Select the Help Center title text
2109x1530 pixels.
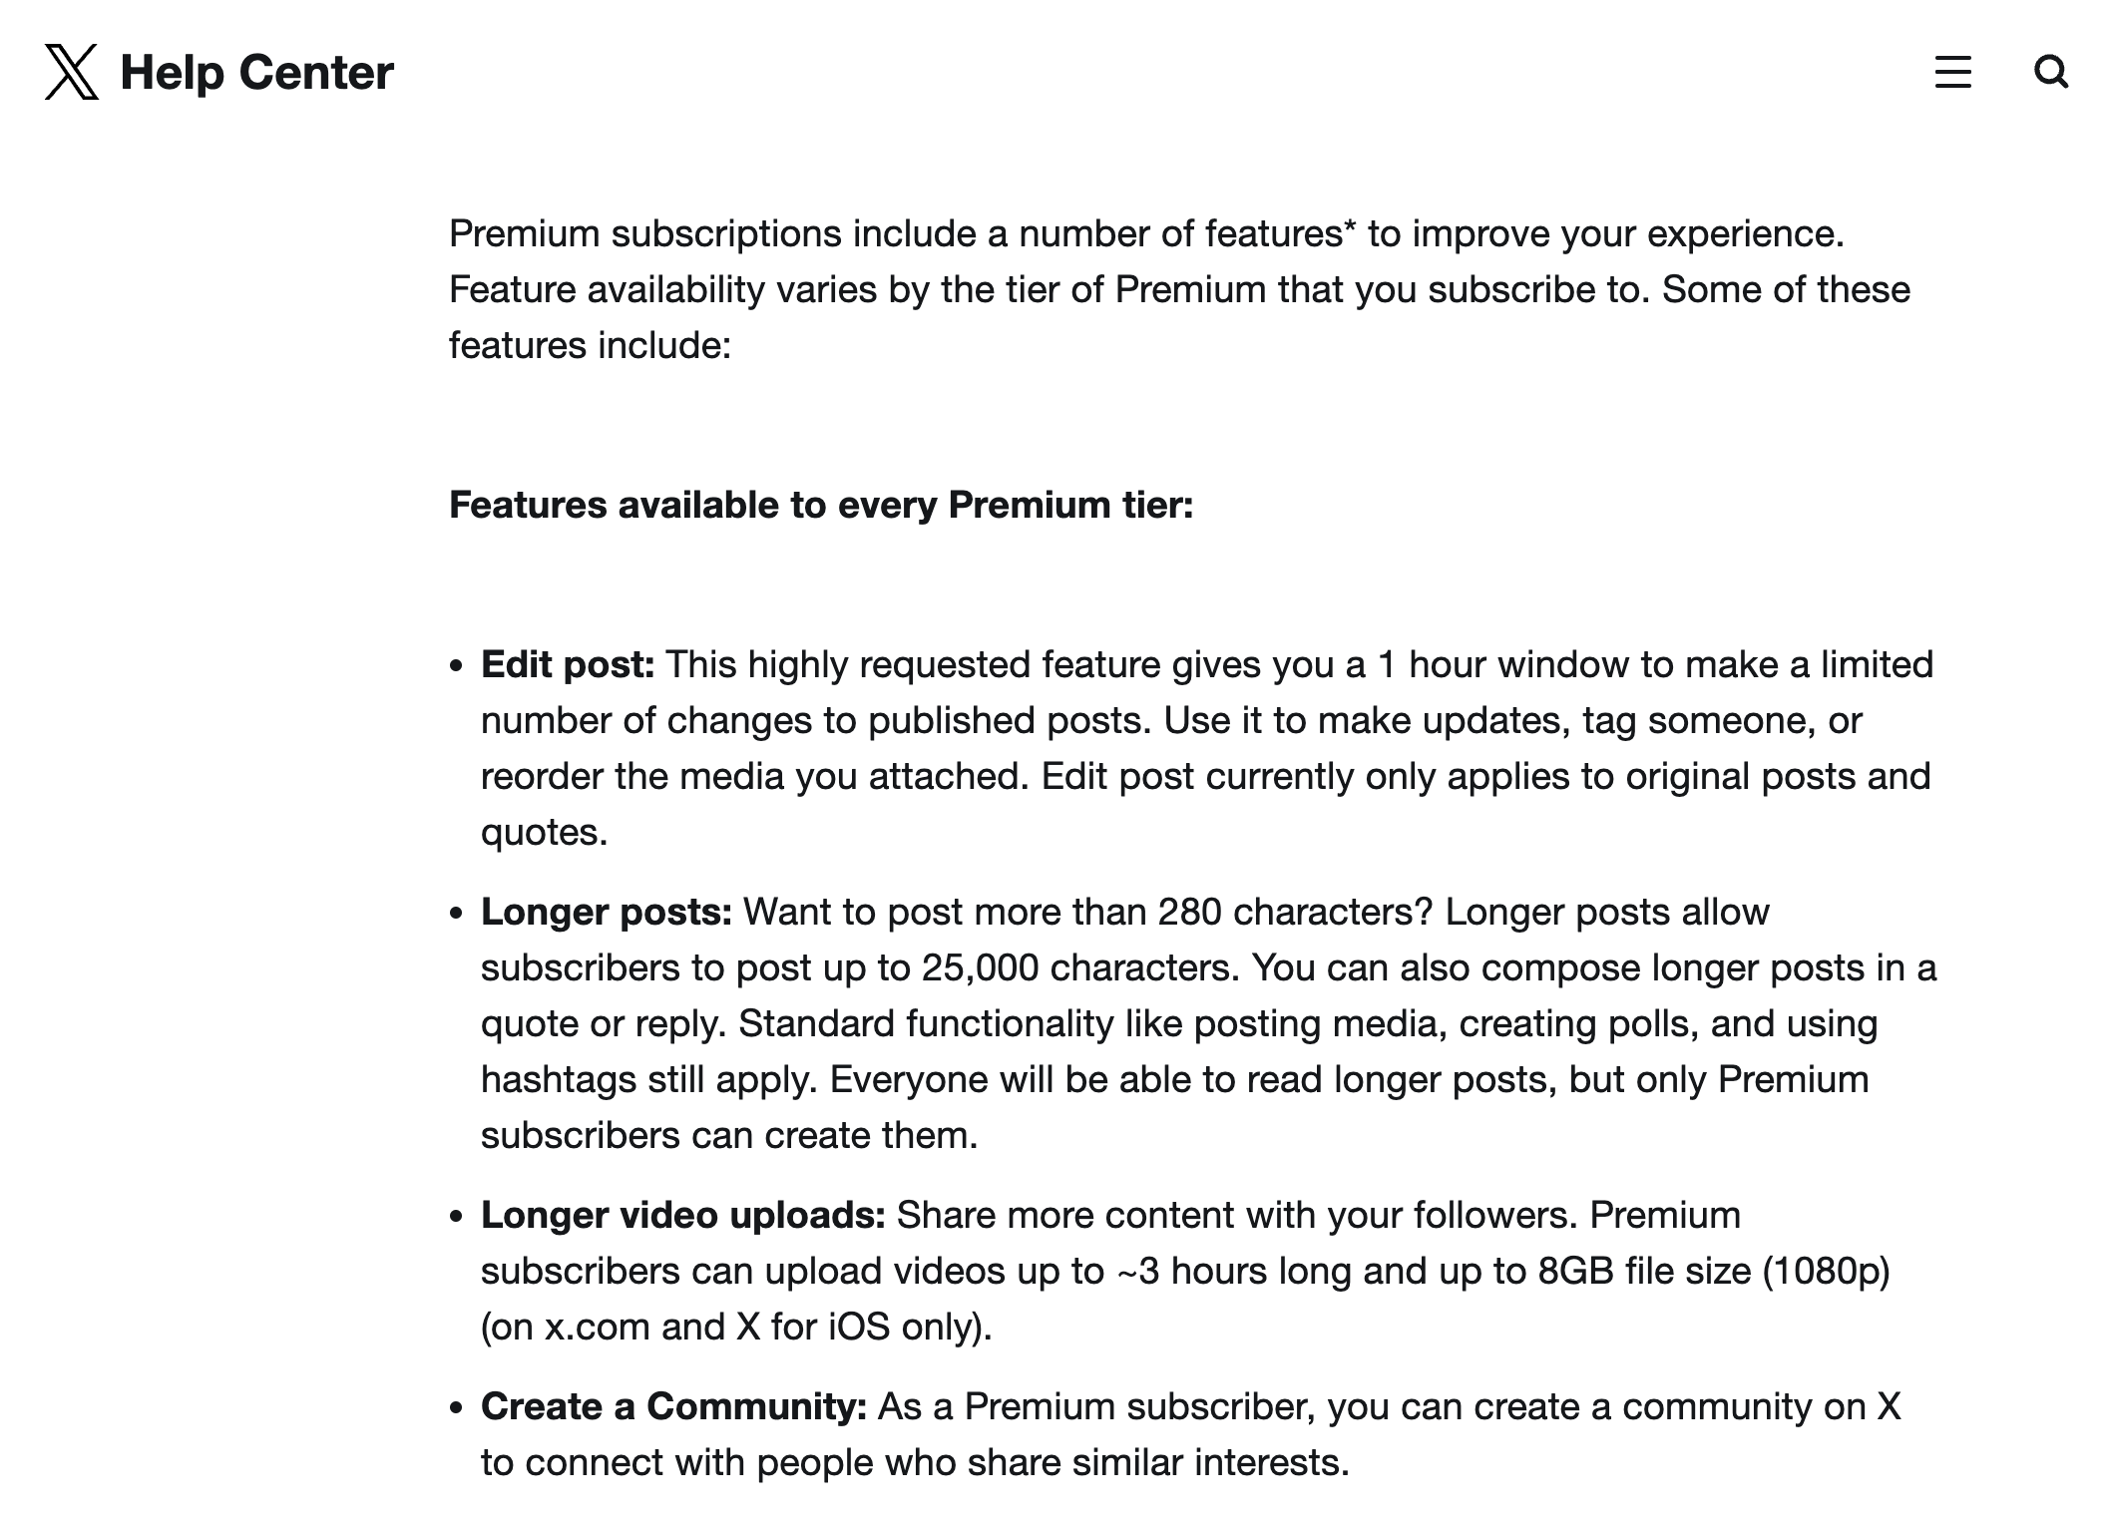(x=256, y=72)
